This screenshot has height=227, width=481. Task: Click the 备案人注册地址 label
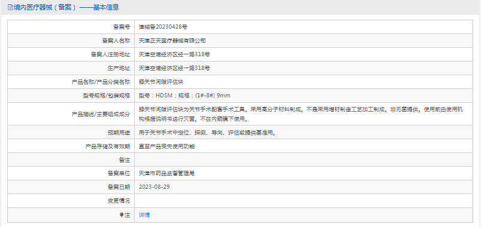pos(110,54)
